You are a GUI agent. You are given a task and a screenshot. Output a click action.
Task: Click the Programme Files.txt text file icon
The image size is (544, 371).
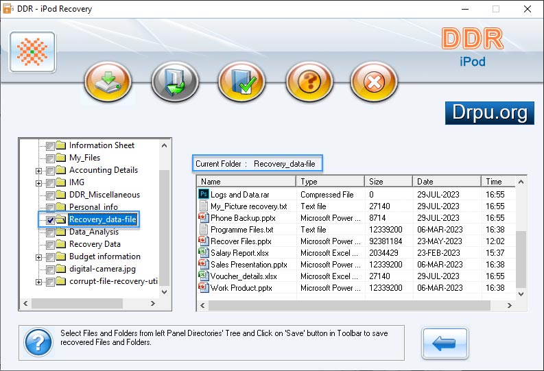tap(204, 229)
